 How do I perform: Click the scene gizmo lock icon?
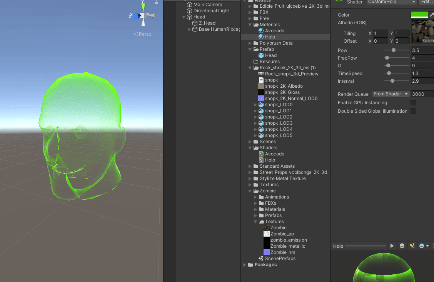[x=156, y=2]
